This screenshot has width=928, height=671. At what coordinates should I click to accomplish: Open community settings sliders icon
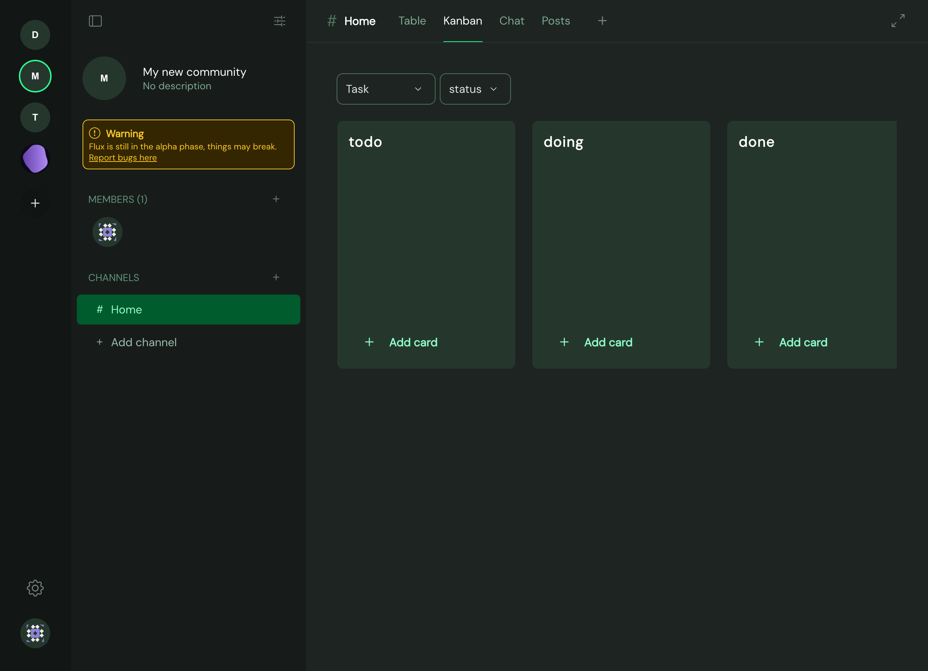click(279, 21)
